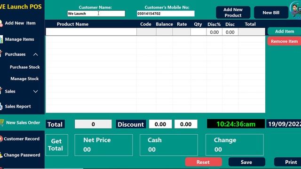Screen dimensions: 301x169
Task: Click the Qty entry field
Action: [198, 32]
